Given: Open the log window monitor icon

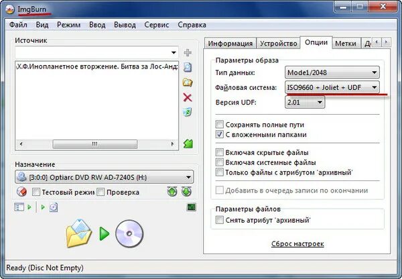Looking at the screenshot, I should point(191,207).
